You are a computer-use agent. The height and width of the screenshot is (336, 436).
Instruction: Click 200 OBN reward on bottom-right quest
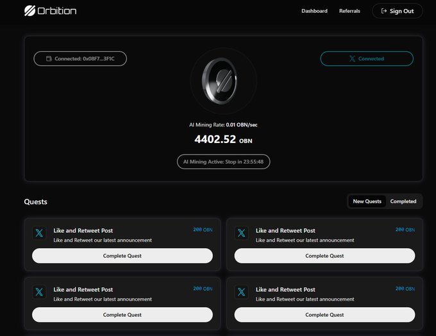click(405, 289)
